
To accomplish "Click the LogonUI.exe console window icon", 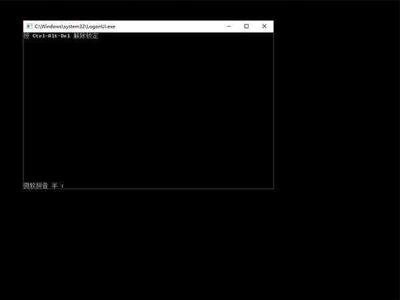I will (x=29, y=26).
